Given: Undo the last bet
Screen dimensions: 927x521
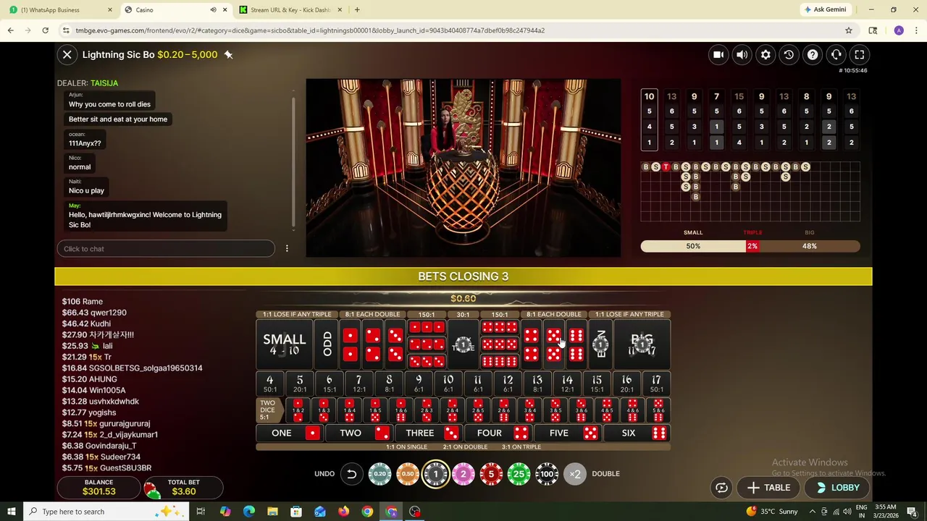Looking at the screenshot, I should [351, 474].
